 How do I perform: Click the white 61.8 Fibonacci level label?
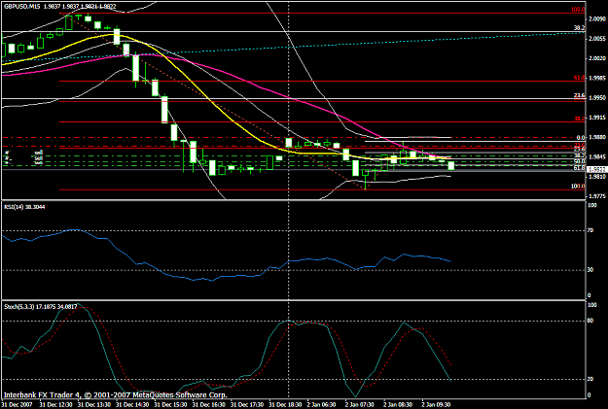coord(580,168)
